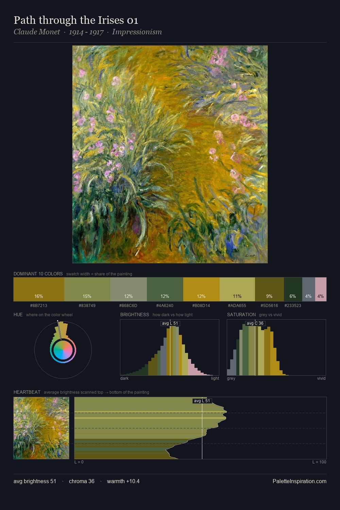Click the 'warmth +10.4' footer stat
Screen dimensions: 340x510
[x=123, y=481]
